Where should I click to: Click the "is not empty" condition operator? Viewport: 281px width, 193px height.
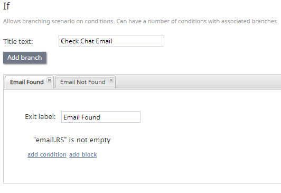tap(90, 140)
